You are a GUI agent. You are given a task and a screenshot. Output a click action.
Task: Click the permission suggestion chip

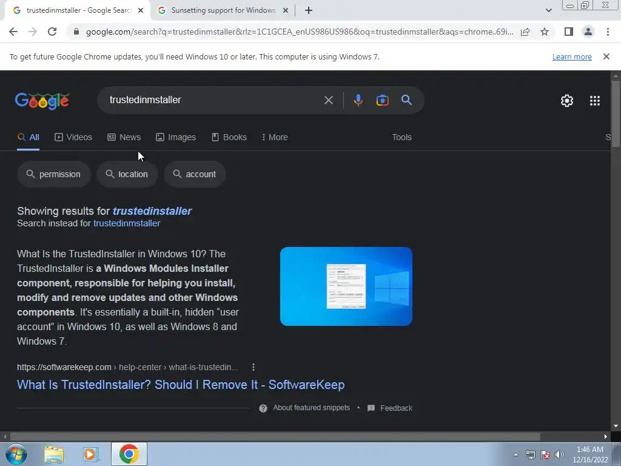(54, 174)
